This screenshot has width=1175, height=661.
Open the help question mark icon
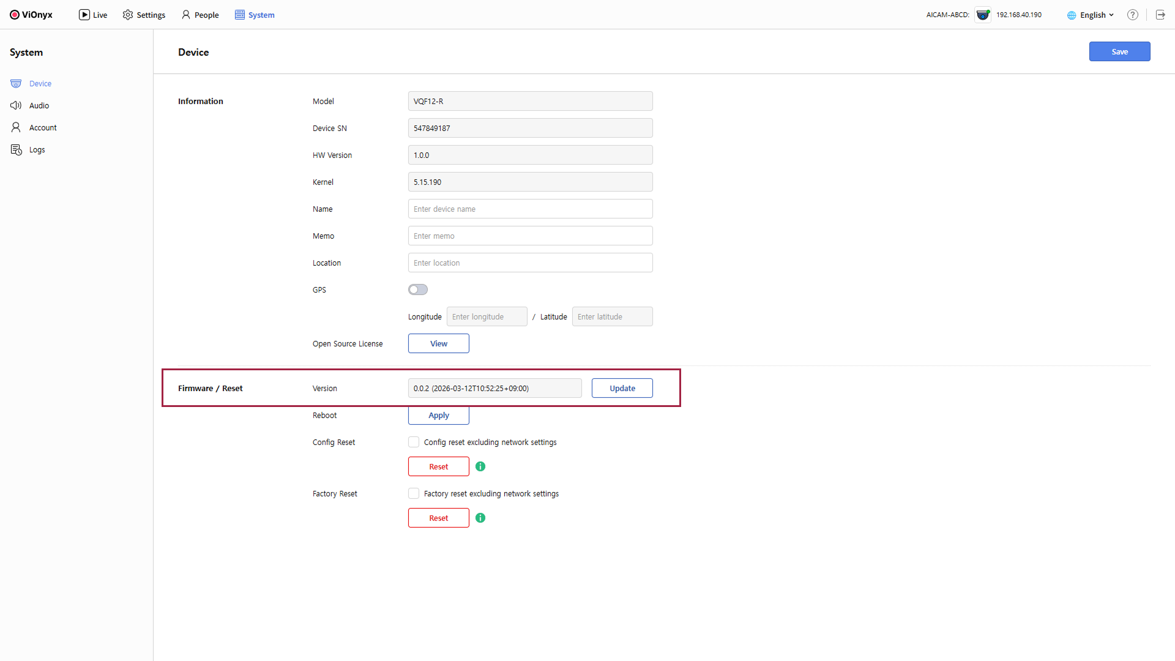click(1133, 15)
